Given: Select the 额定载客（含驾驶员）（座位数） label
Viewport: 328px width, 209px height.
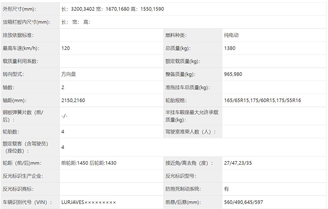Looking at the screenshot, I should pyautogui.click(x=25, y=147).
